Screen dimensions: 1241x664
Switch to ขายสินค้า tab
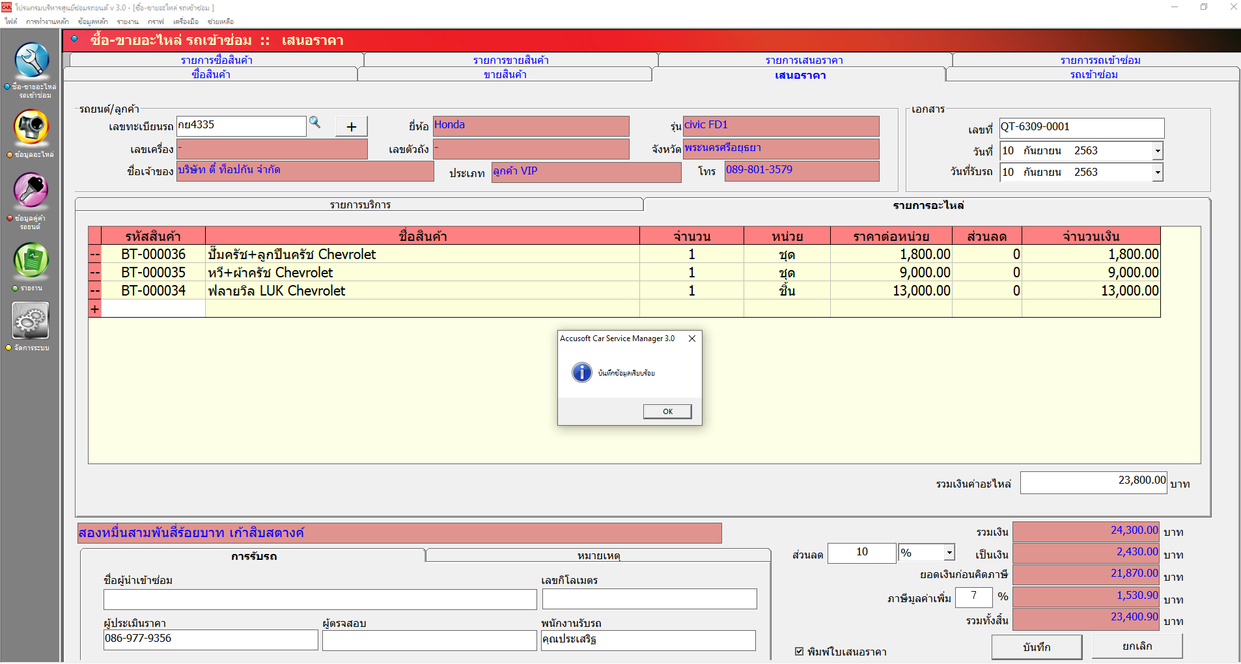tap(505, 74)
